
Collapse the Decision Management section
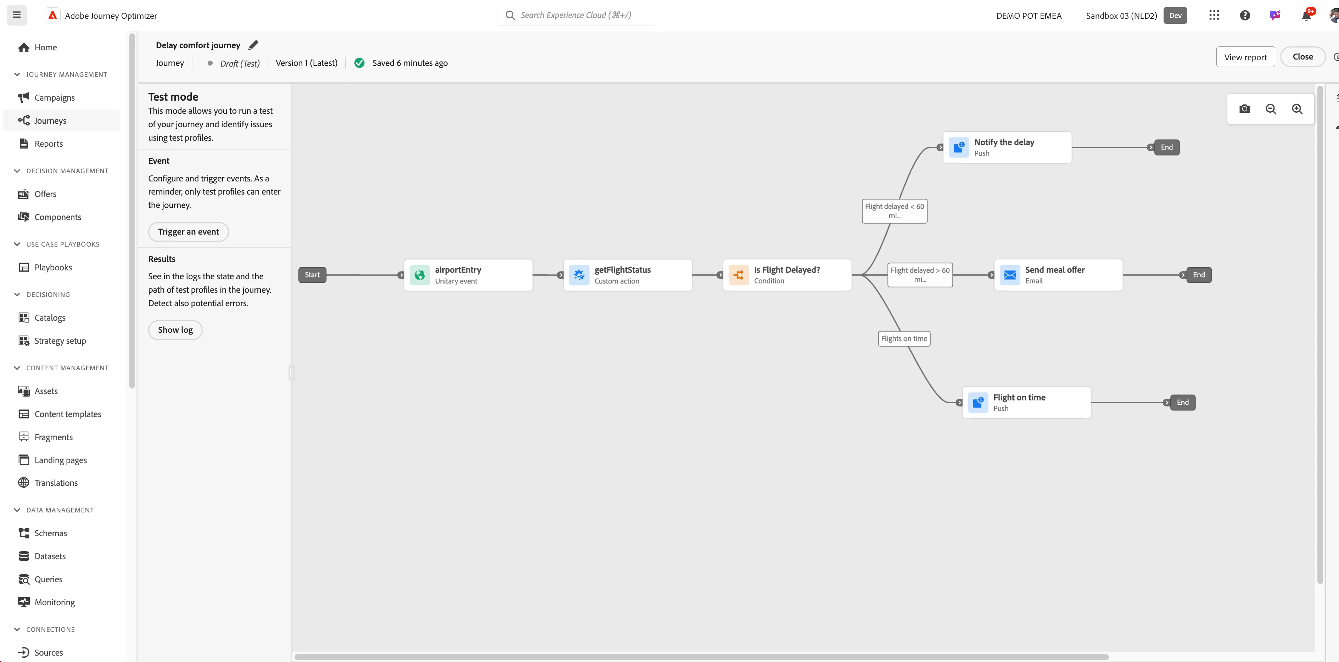pos(17,171)
